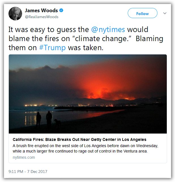
Task: Follow James Woods
Action: (x=142, y=13)
